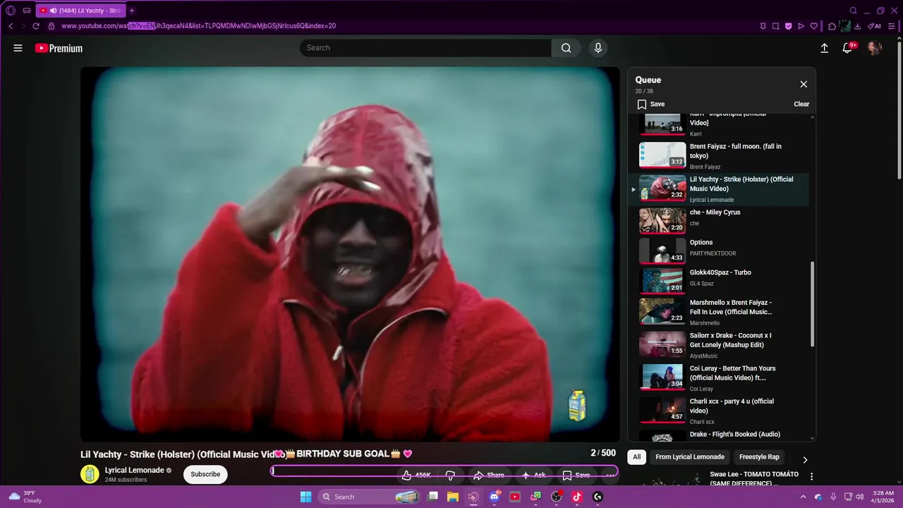Image resolution: width=903 pixels, height=508 pixels.
Task: Play Charli xcx - party 4 u
Action: pyautogui.click(x=718, y=411)
